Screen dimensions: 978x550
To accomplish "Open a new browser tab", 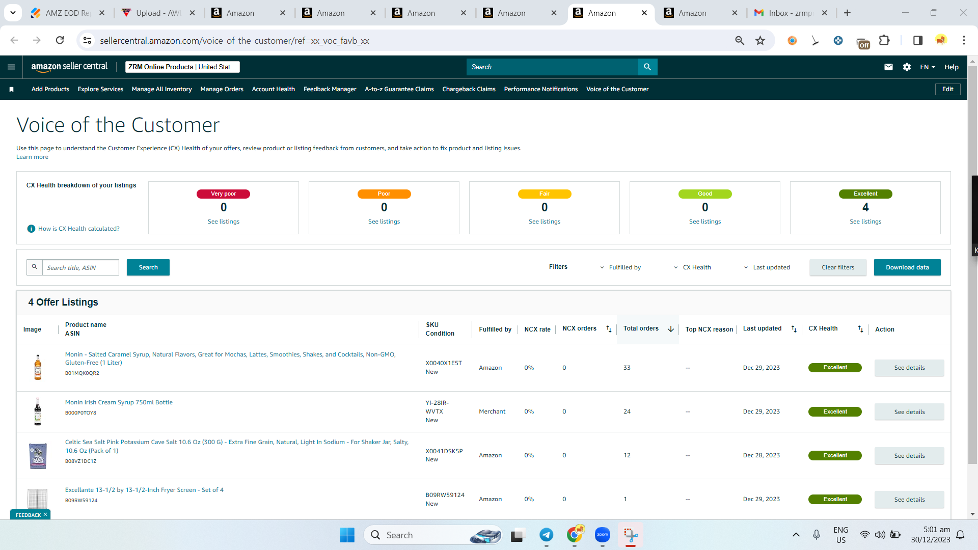I will point(847,13).
